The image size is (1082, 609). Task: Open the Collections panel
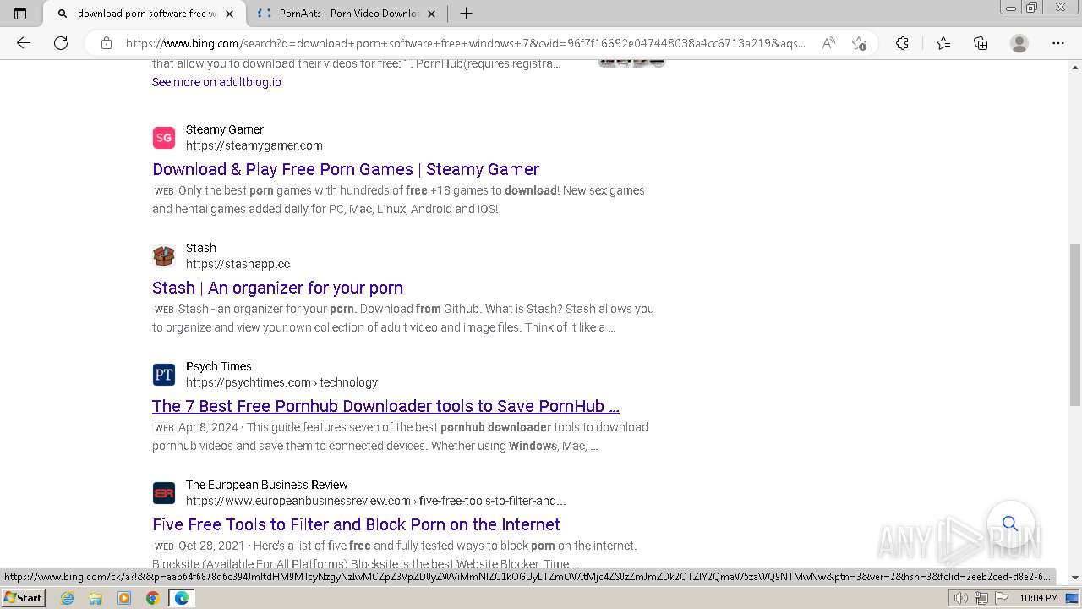[x=981, y=43]
